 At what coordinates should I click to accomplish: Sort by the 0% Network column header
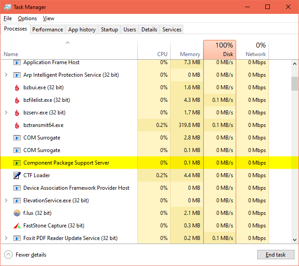252,50
